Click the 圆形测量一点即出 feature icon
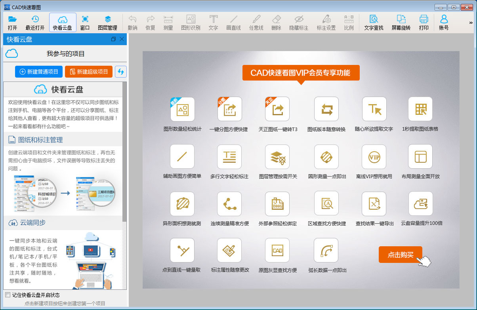This screenshot has width=477, height=310. (326, 156)
